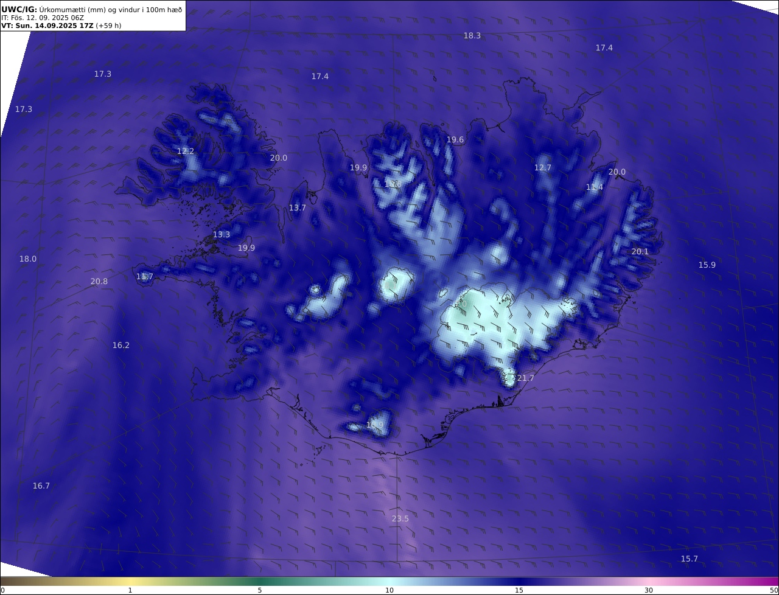Select the 19.6 value label

click(x=455, y=140)
